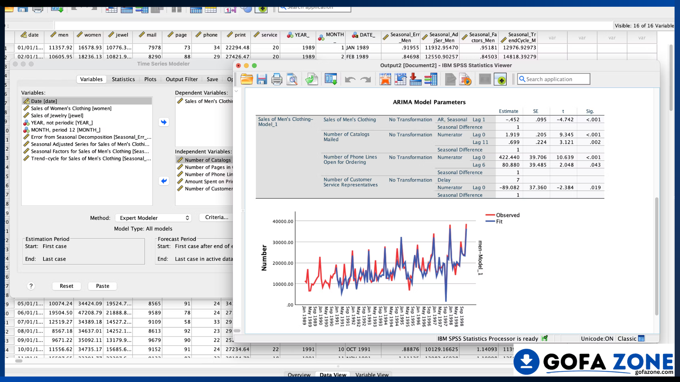Viewport: 680px width, 382px height.
Task: Click the printer icon in Data Editor toolbar
Action: [38, 9]
